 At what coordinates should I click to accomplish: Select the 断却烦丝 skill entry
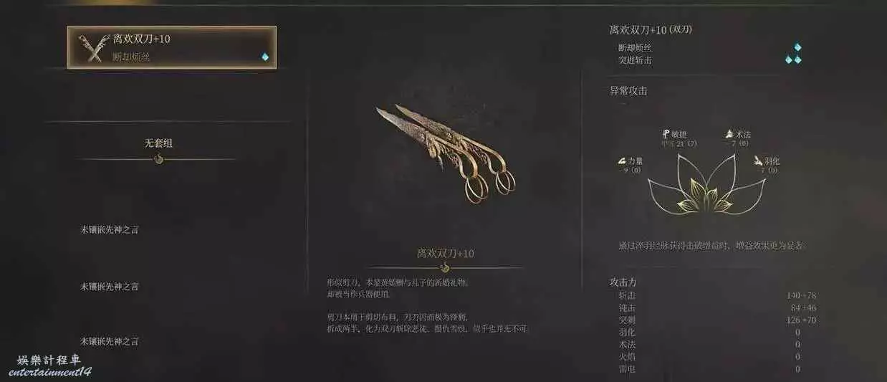pos(635,47)
